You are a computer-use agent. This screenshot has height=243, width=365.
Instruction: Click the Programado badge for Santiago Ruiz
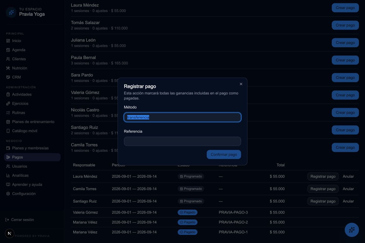click(191, 201)
